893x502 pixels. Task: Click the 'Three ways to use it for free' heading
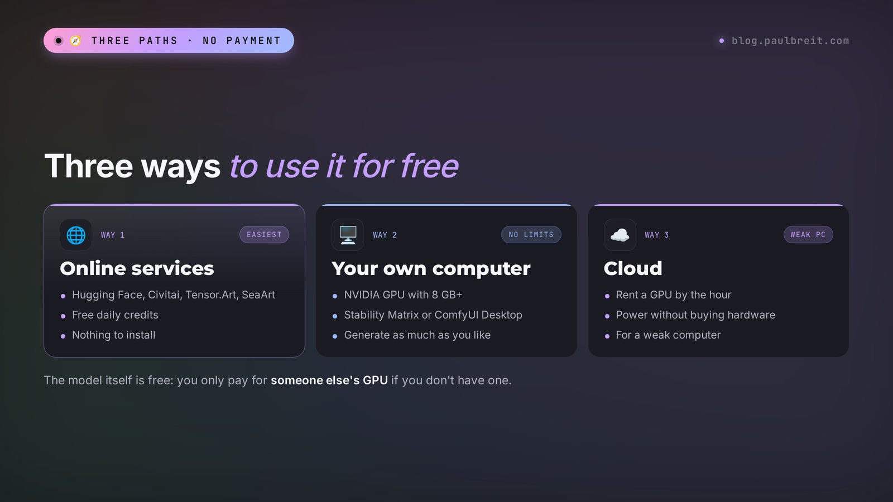(x=251, y=166)
